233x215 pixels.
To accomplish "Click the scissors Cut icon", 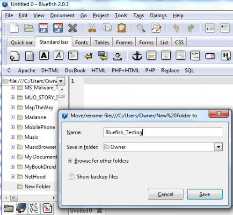I will coord(92,28).
